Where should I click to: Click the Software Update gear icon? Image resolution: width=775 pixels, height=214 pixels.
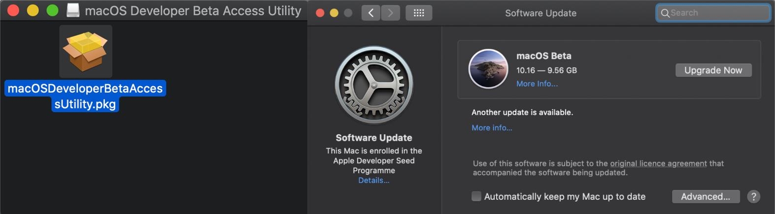(374, 85)
